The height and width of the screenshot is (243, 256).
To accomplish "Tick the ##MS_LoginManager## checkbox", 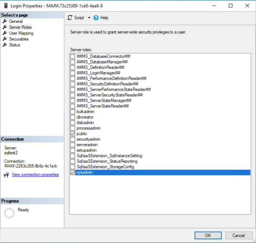I will point(72,73).
